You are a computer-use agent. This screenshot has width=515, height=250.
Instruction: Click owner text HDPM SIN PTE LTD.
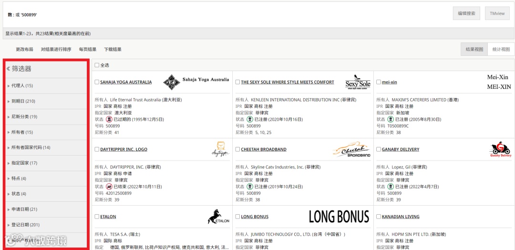(411, 234)
